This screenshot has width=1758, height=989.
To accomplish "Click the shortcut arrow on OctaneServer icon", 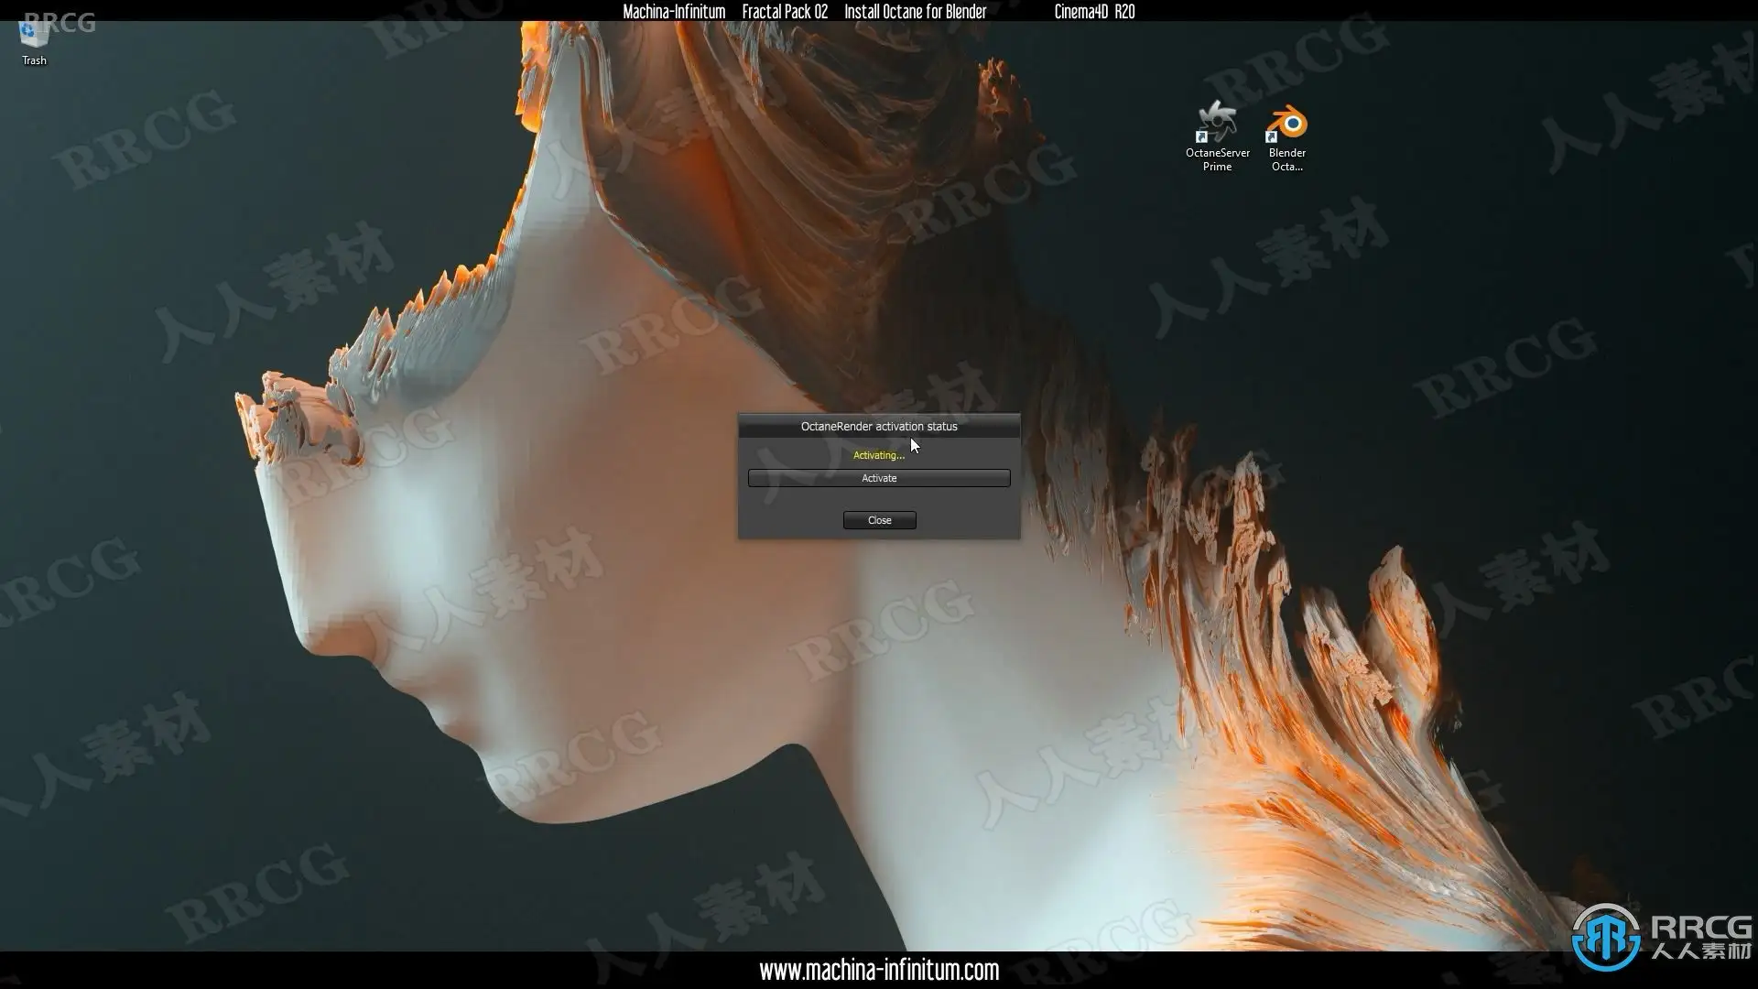I will (1201, 137).
